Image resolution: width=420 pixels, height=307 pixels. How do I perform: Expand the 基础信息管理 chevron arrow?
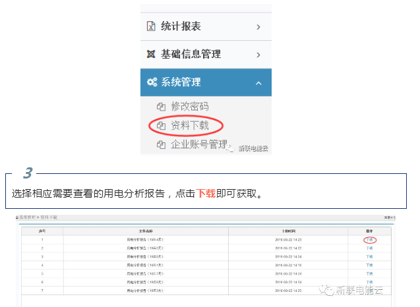(x=258, y=55)
